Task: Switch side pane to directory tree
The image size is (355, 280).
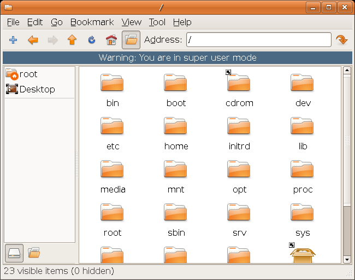Action: tap(34, 253)
